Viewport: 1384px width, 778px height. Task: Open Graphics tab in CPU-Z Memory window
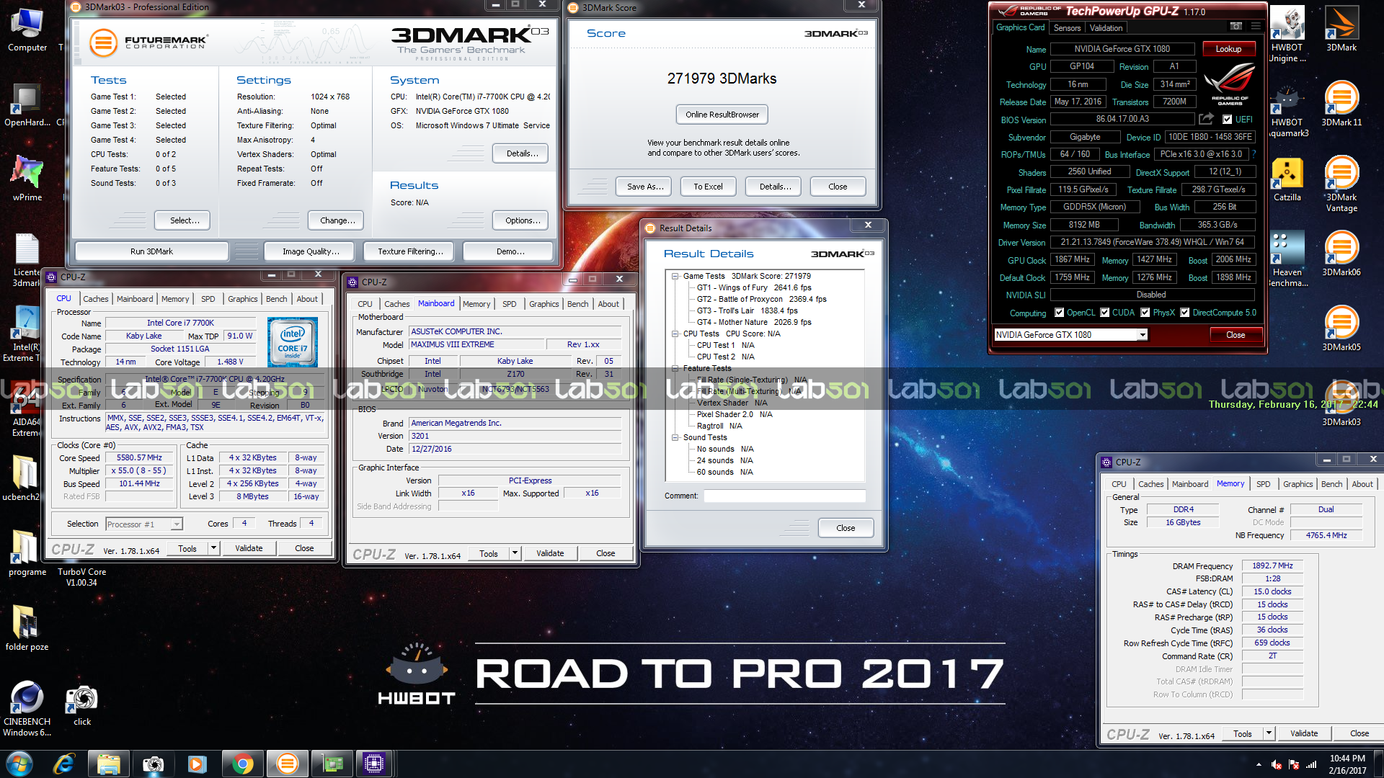(1297, 484)
